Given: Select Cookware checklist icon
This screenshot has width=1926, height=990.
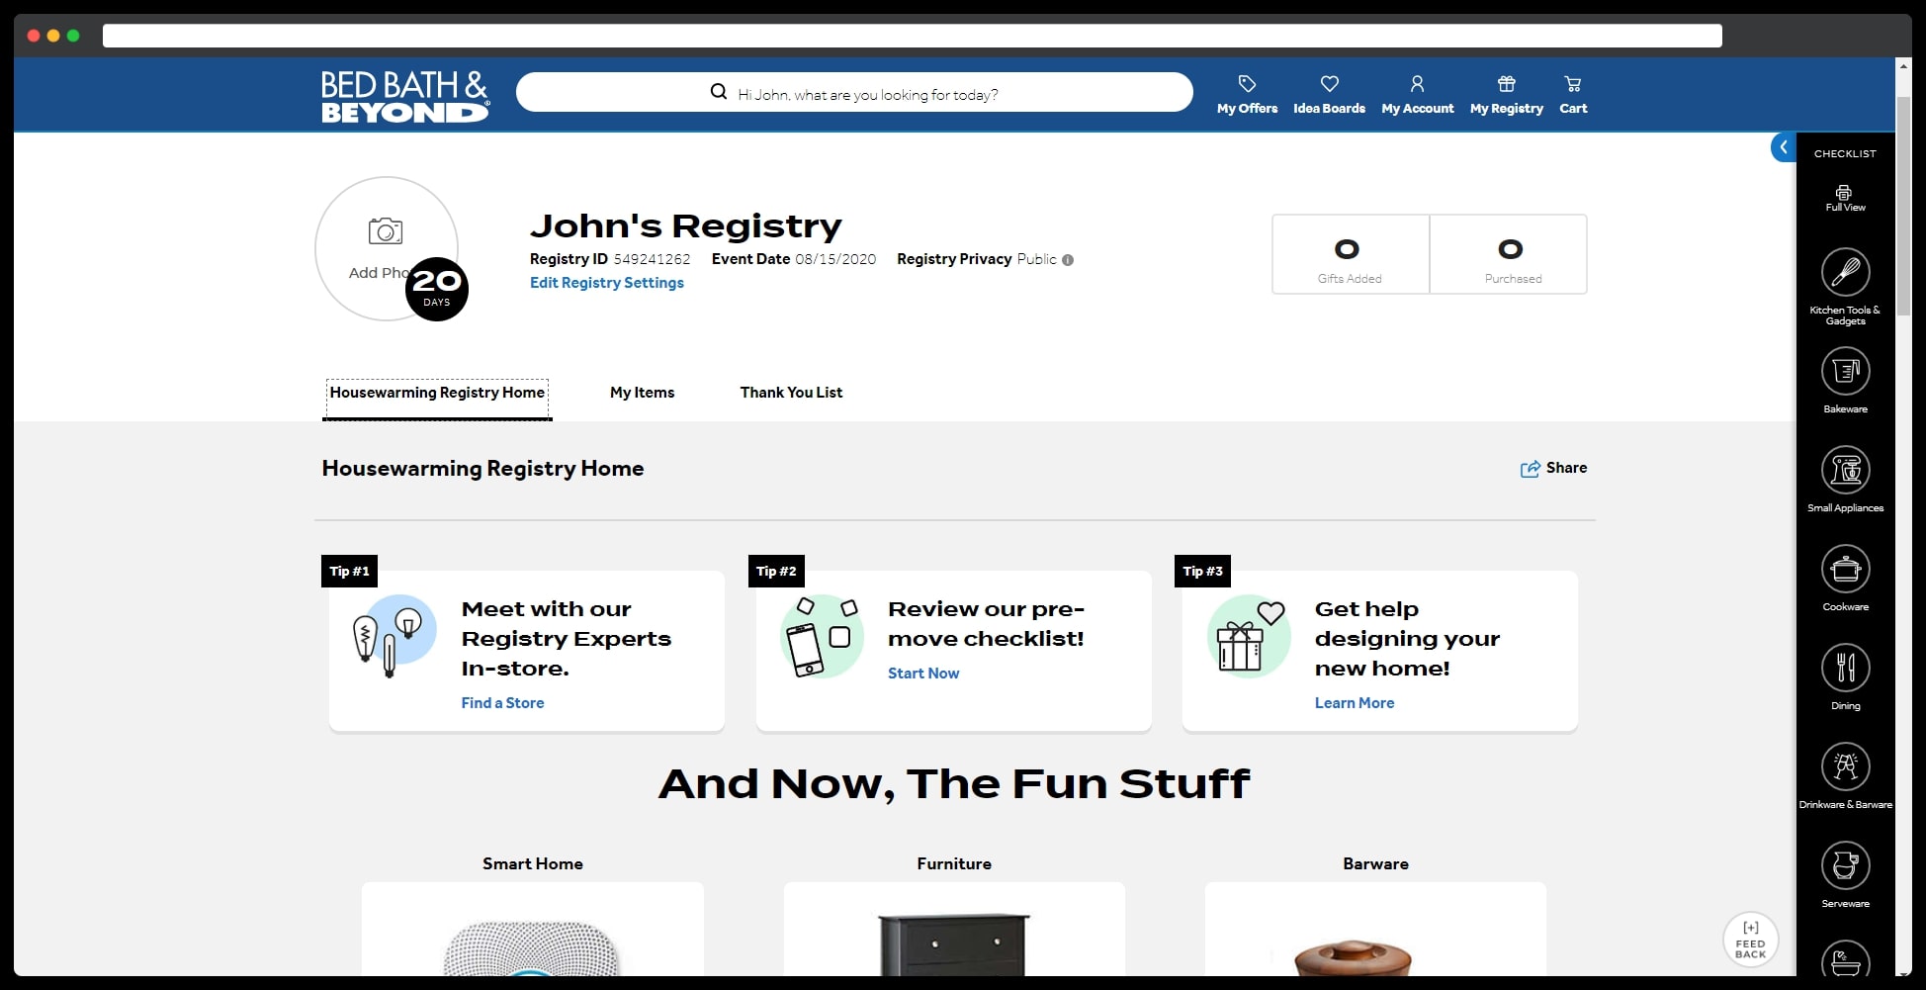Looking at the screenshot, I should click(1845, 569).
